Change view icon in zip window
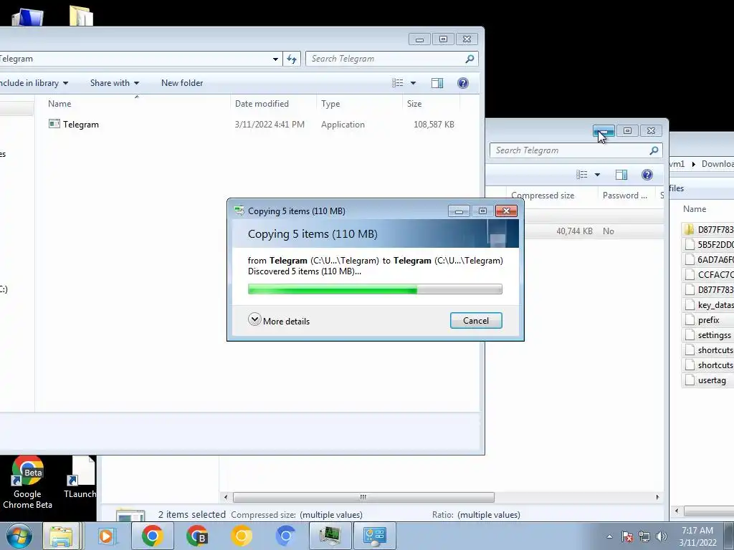This screenshot has width=734, height=550. point(582,175)
